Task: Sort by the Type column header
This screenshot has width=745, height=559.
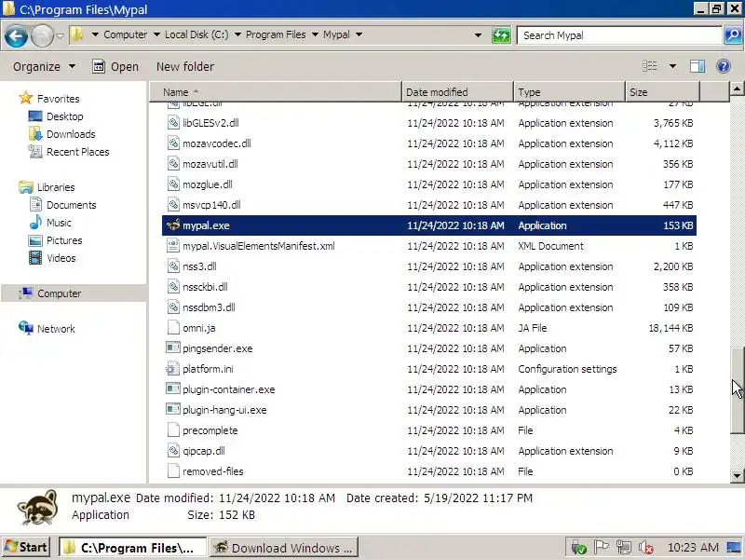Action: 569,91
